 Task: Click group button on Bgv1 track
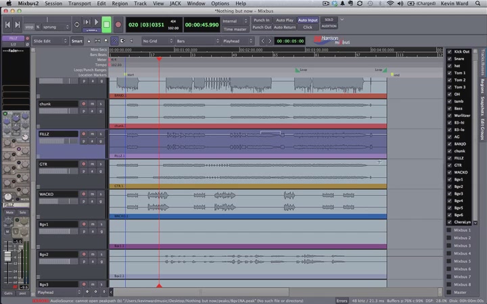click(x=101, y=232)
